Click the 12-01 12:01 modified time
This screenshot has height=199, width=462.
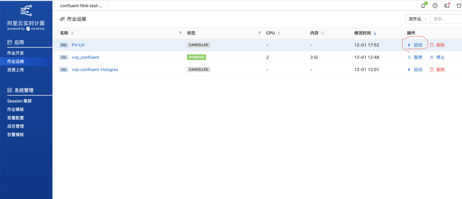click(367, 70)
